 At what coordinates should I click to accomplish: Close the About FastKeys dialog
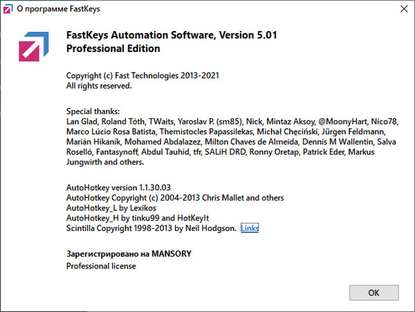[x=404, y=9]
